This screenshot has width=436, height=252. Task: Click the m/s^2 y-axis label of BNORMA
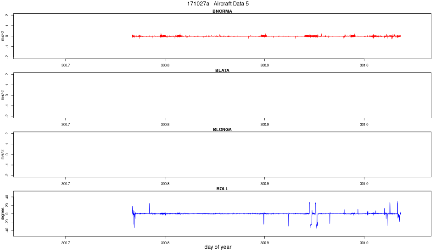point(3,36)
